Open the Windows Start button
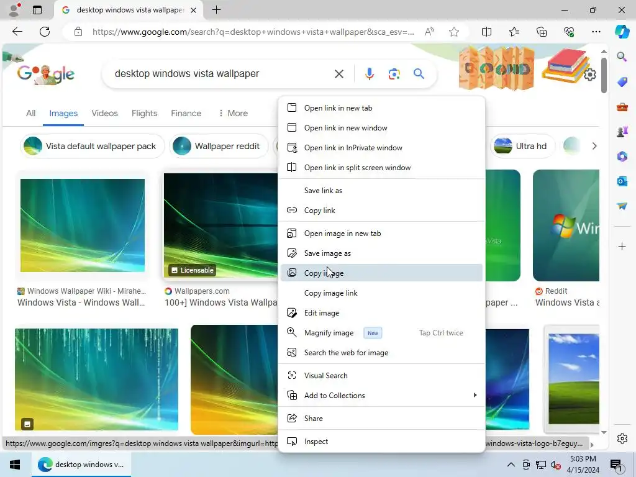Image resolution: width=636 pixels, height=477 pixels. pos(15,465)
